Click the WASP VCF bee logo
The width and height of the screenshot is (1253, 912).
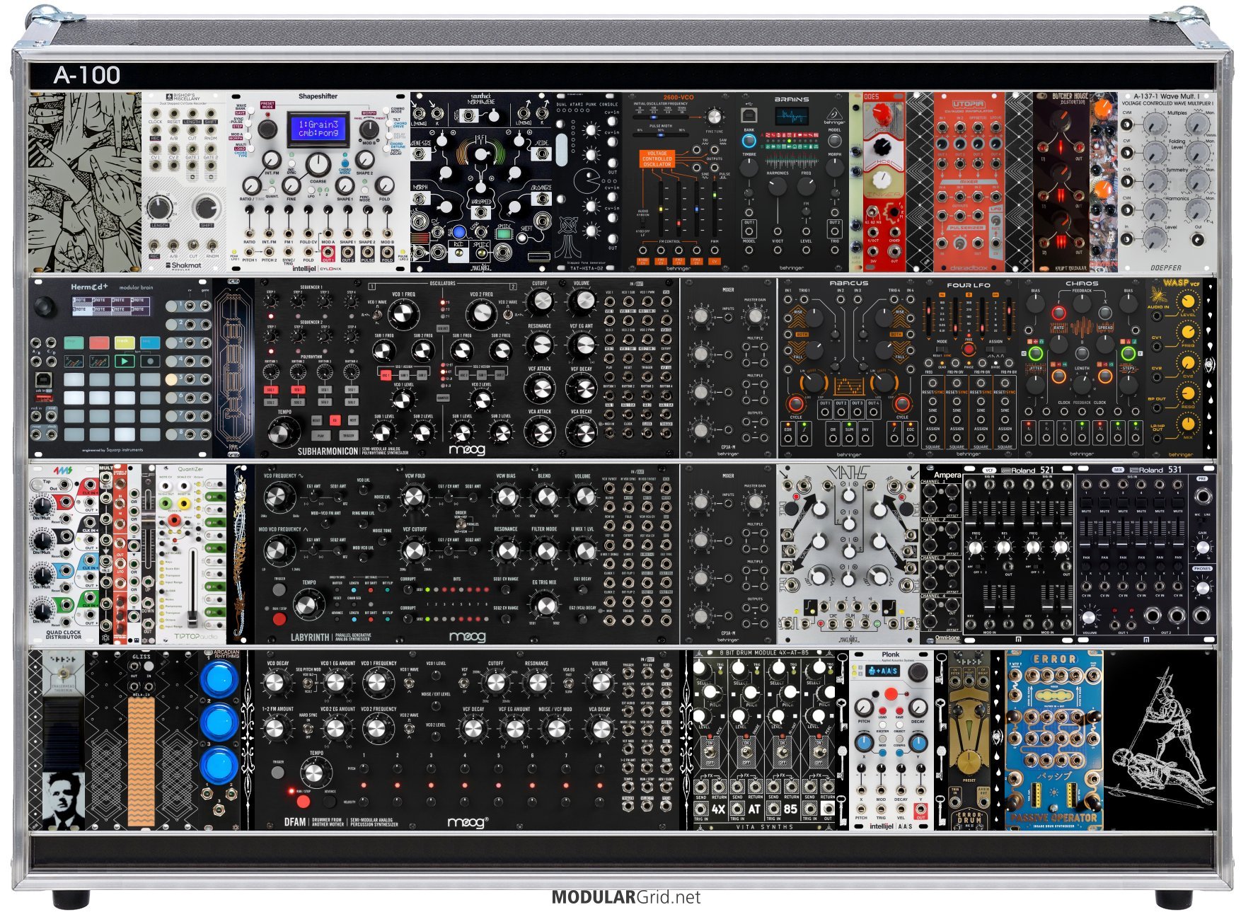click(x=1157, y=294)
